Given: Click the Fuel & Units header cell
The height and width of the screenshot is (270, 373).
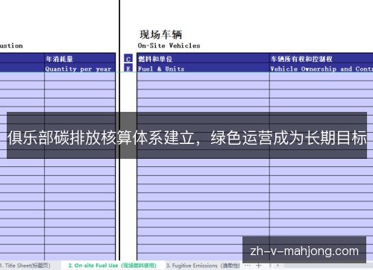Looking at the screenshot, I should (x=203, y=69).
